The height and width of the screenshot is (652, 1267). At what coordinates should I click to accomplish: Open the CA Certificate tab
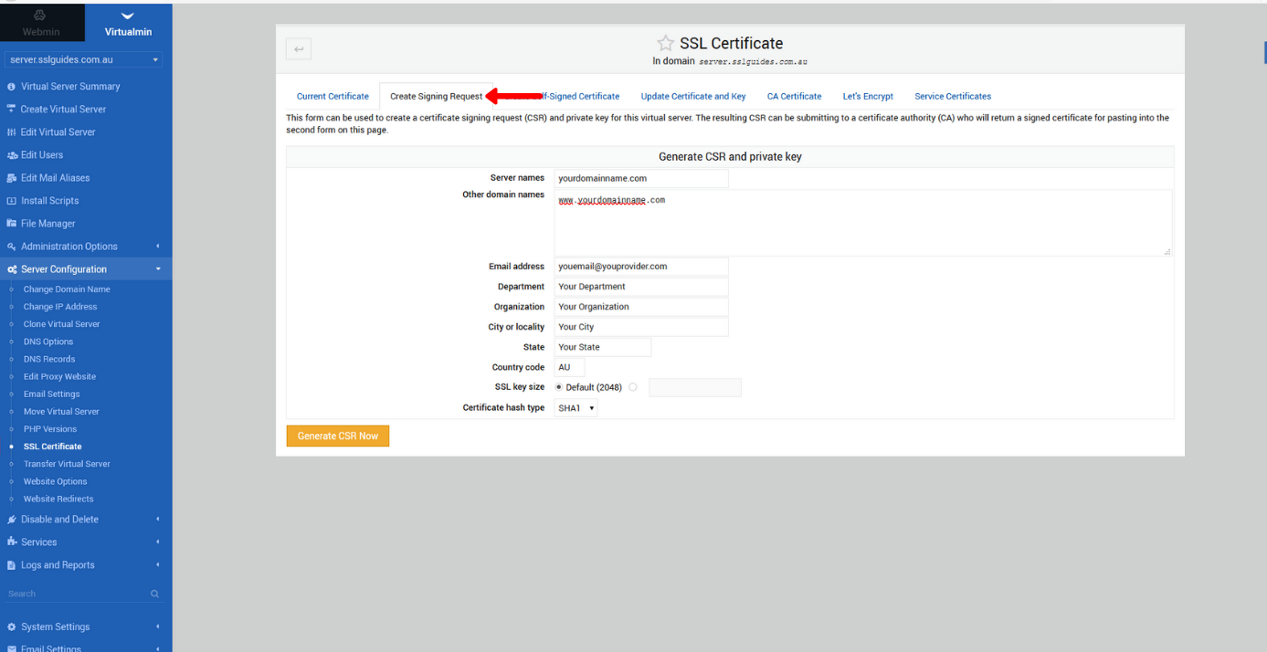pos(793,96)
